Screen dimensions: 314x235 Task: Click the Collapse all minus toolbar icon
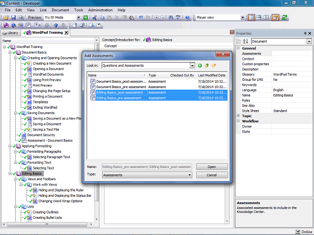coord(162,18)
